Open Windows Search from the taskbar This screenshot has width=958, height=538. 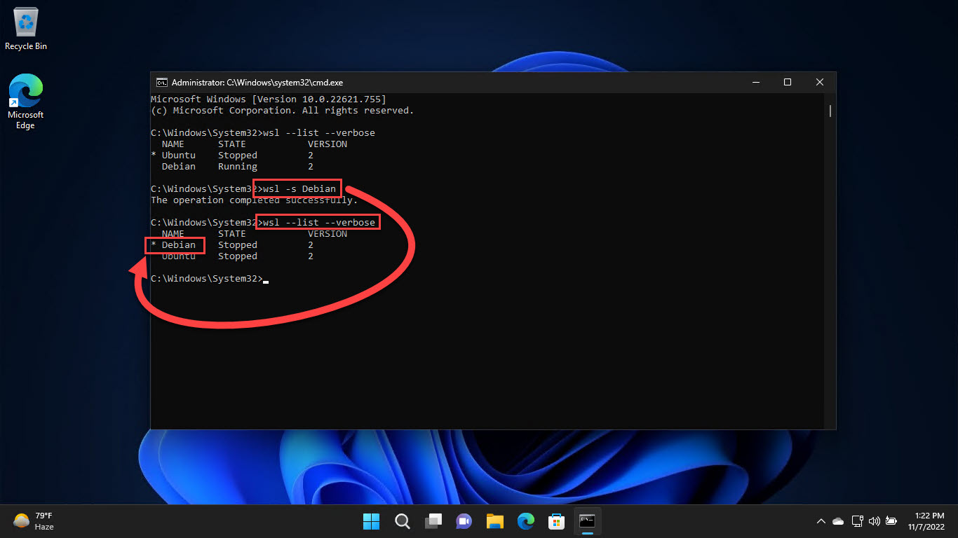[x=402, y=521]
